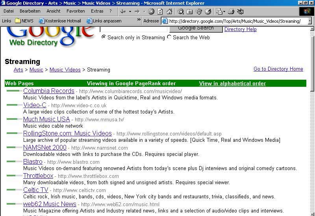
Task: Click the Mail envelope icon
Action: pyautogui.click(x=219, y=12)
